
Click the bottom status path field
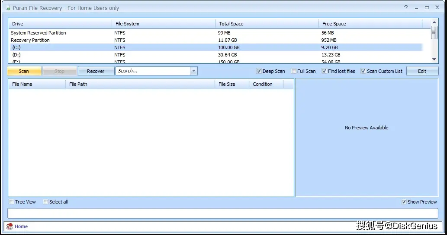[223, 213]
